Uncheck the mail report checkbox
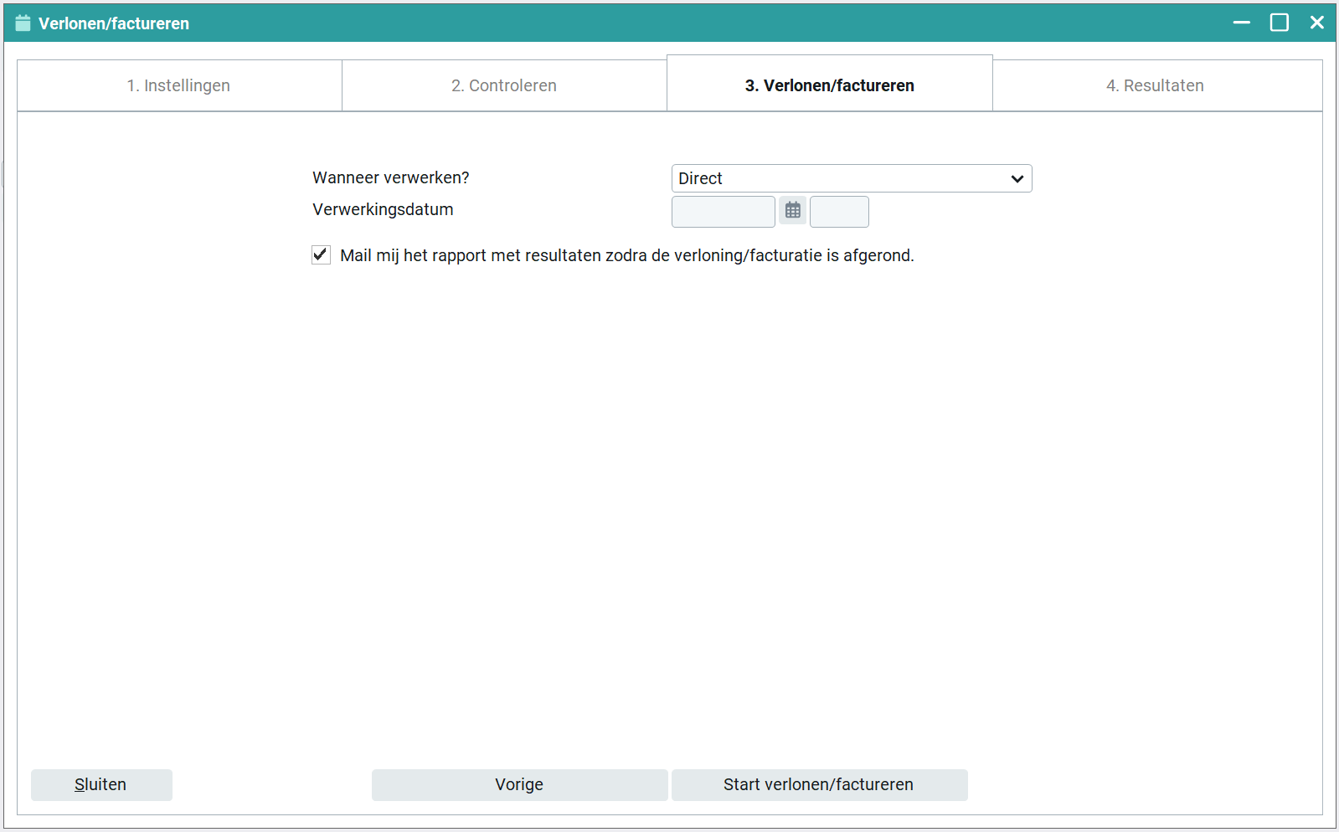1339x832 pixels. 321,255
